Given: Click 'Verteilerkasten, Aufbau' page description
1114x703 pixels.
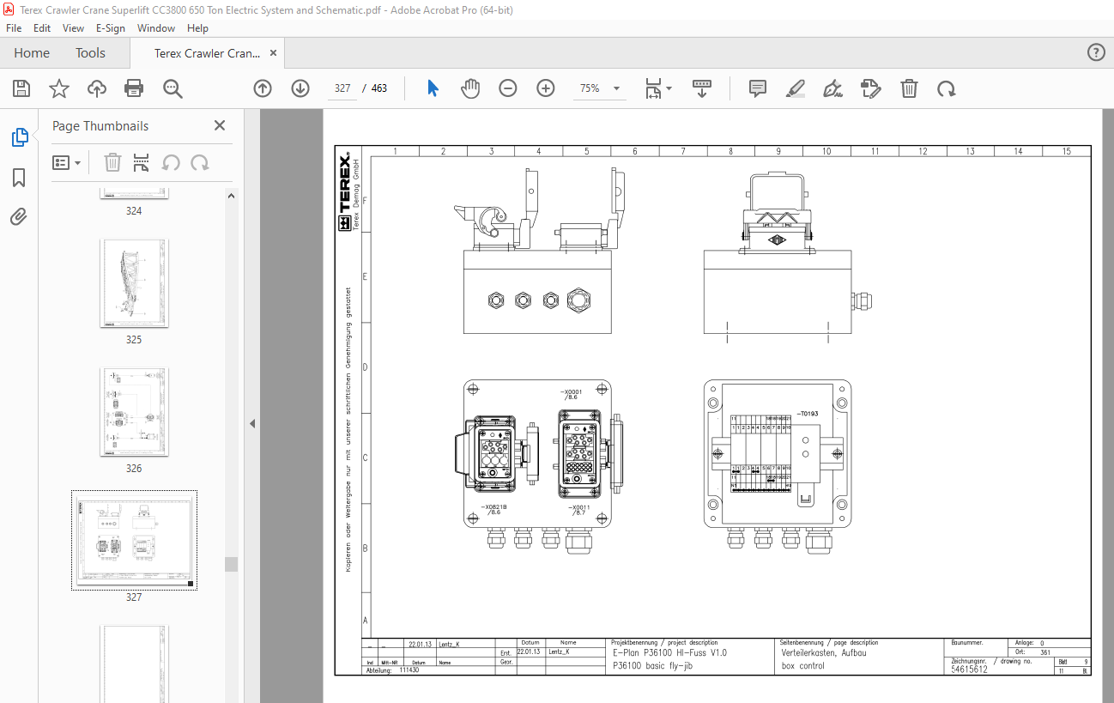Looking at the screenshot, I should coord(824,653).
